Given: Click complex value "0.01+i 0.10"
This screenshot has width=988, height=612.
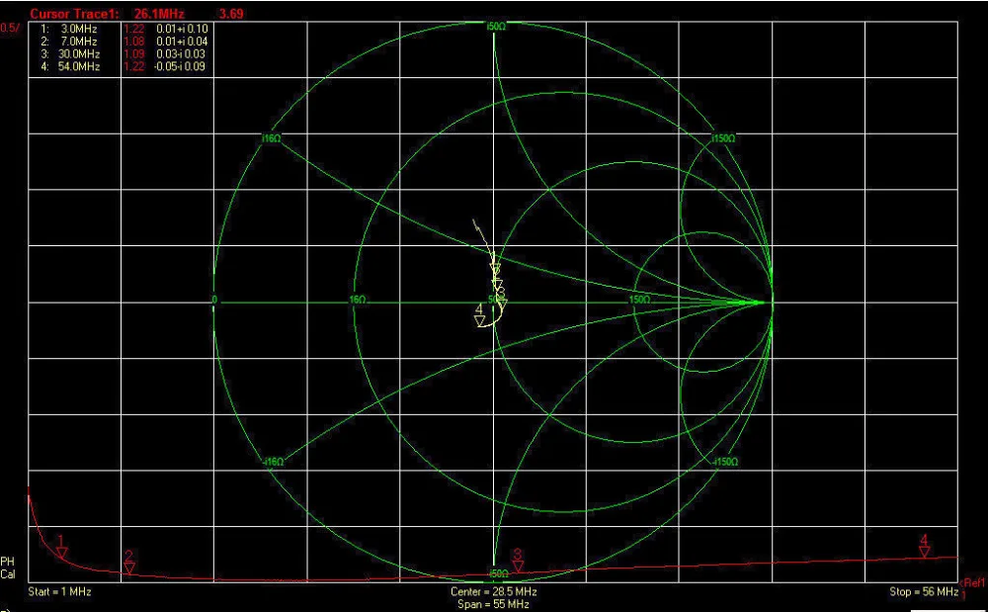Looking at the screenshot, I should [182, 29].
